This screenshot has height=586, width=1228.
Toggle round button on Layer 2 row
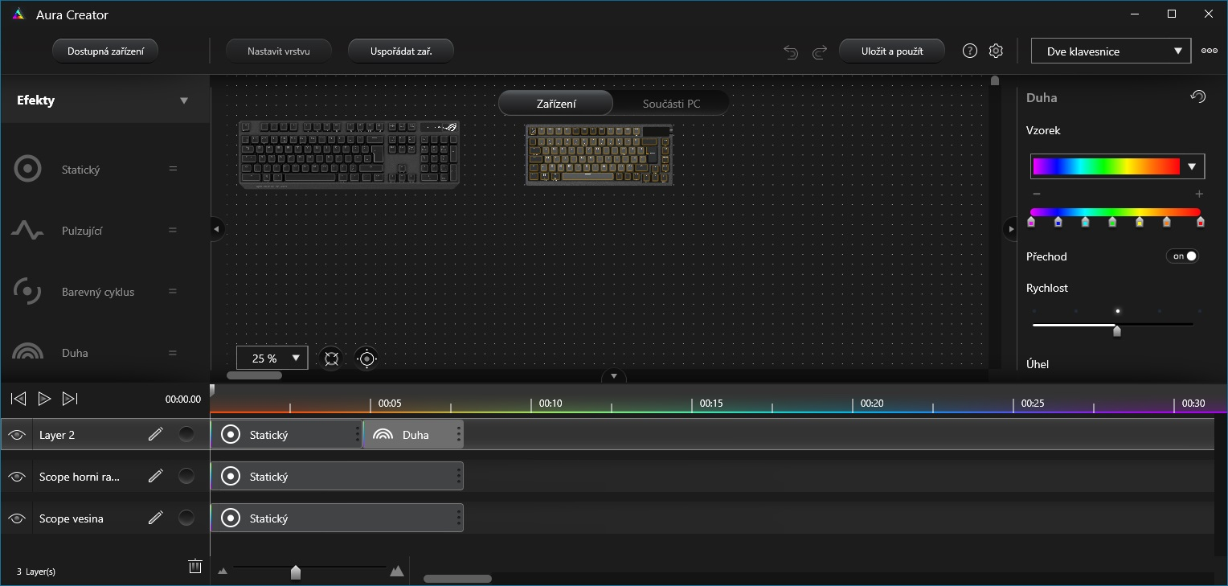tap(186, 434)
